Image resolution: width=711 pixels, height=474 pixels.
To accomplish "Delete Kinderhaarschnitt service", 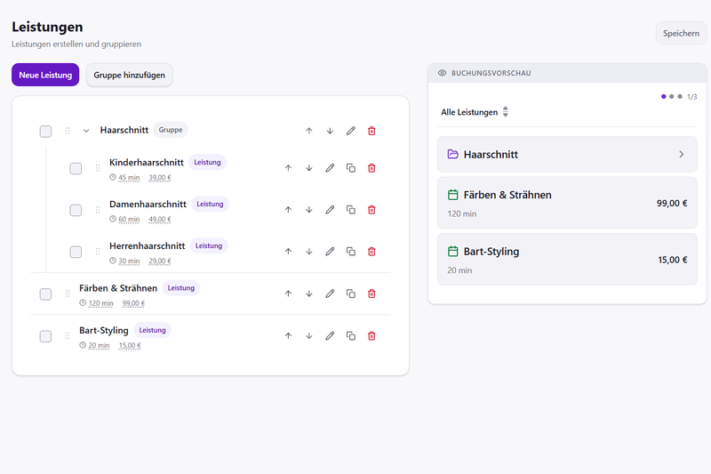I will (x=371, y=168).
